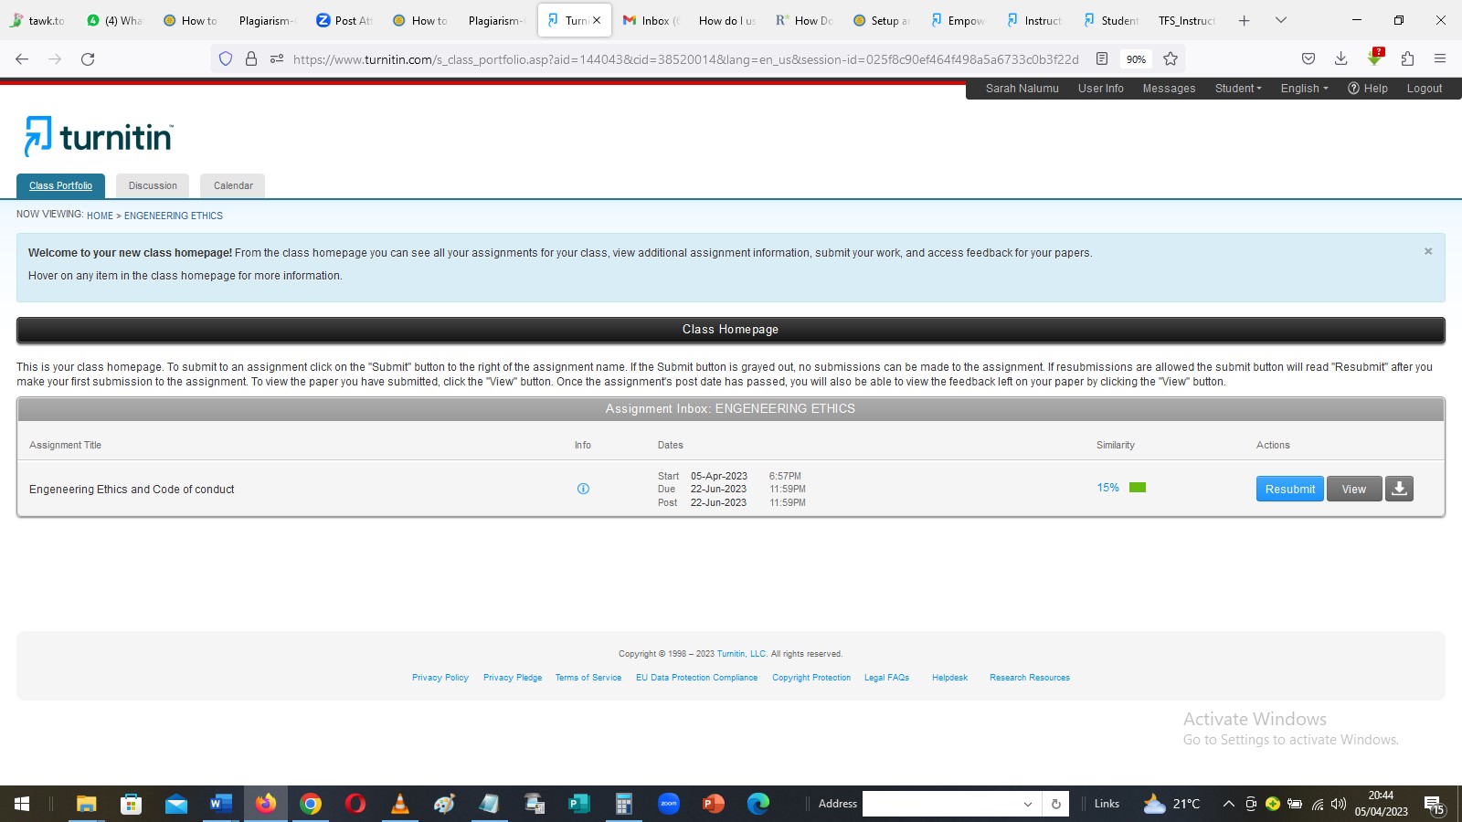Toggle reader view icon in address bar
The image size is (1462, 822).
point(1102,58)
